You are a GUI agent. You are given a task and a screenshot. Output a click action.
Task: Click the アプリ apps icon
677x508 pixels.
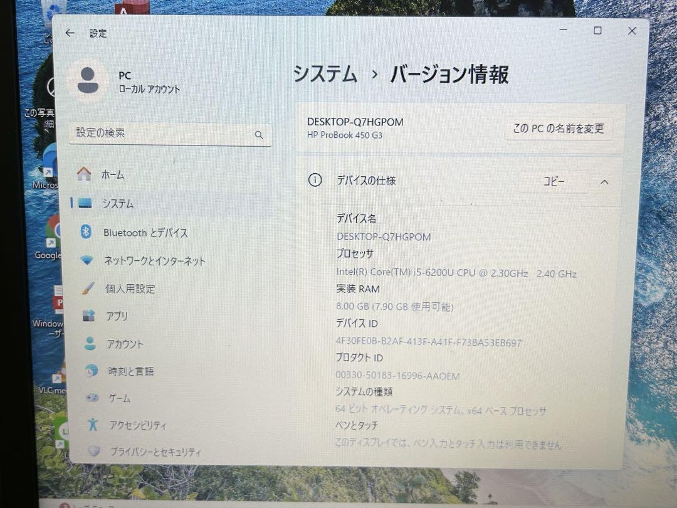[89, 315]
